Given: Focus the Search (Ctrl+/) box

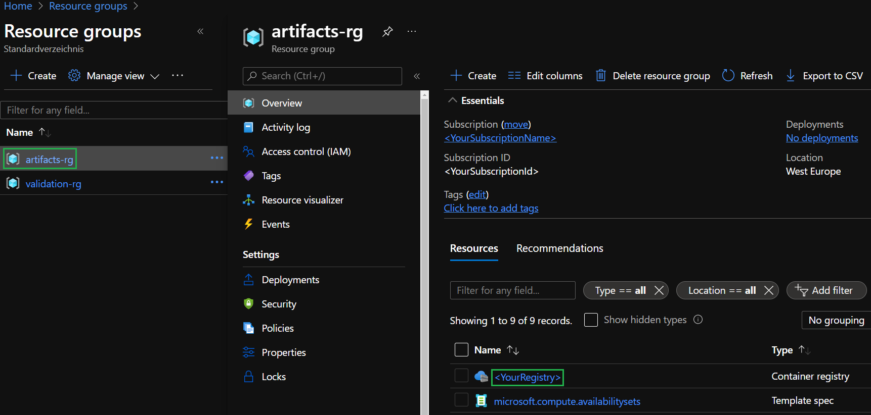Looking at the screenshot, I should point(322,76).
